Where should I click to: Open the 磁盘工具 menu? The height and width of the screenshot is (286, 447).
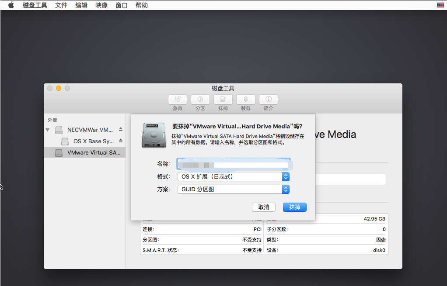coord(35,5)
